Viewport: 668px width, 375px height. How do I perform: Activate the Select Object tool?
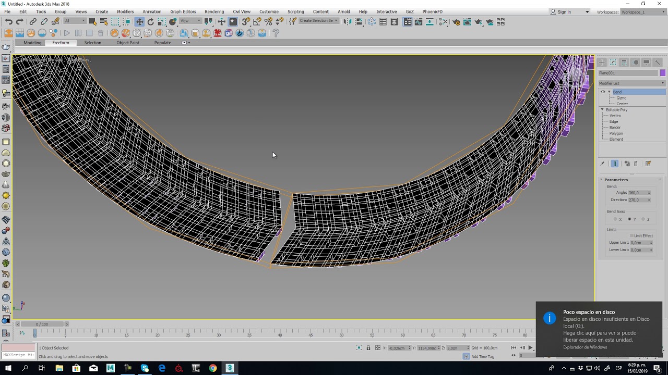tap(92, 21)
